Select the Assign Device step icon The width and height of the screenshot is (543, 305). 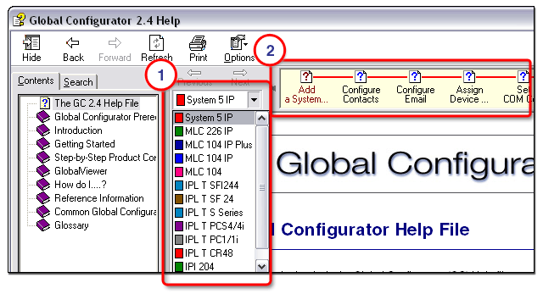click(469, 76)
